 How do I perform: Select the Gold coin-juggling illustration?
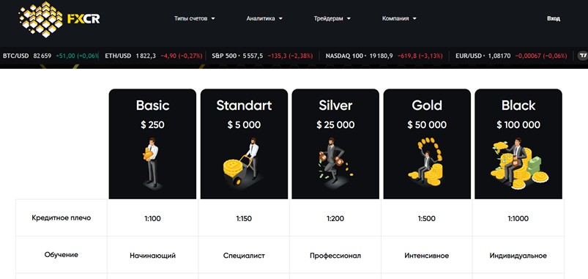(x=425, y=162)
